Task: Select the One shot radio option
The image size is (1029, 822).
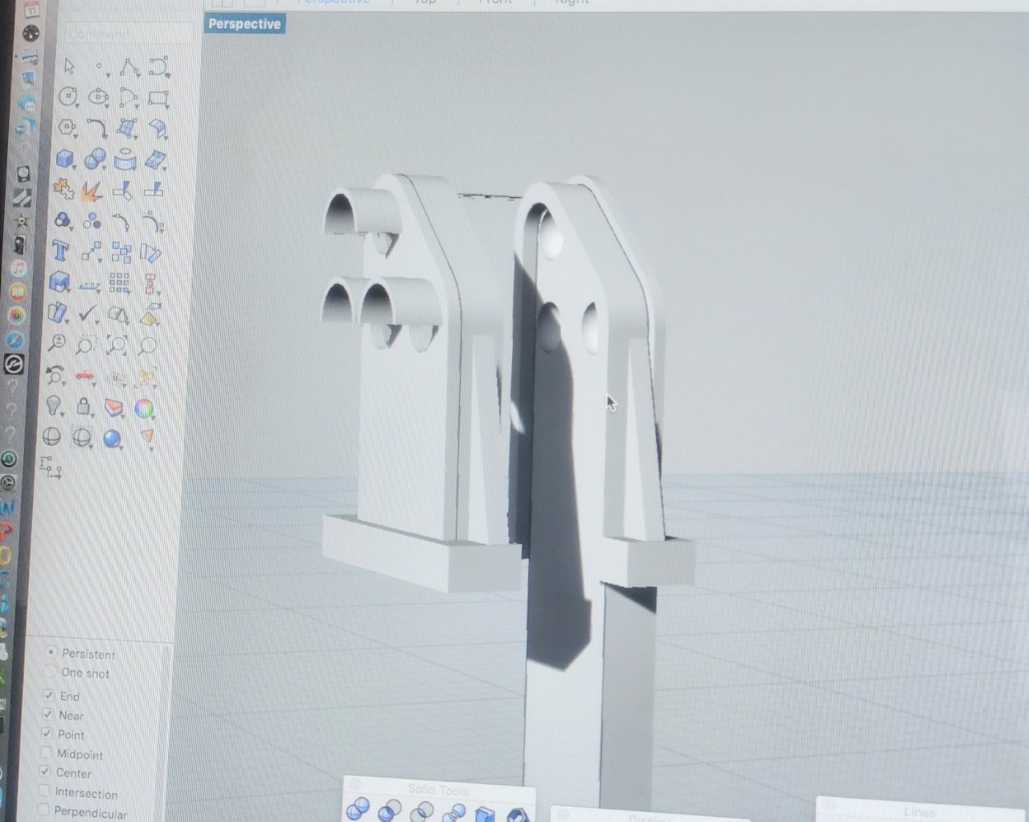Action: pos(51,672)
